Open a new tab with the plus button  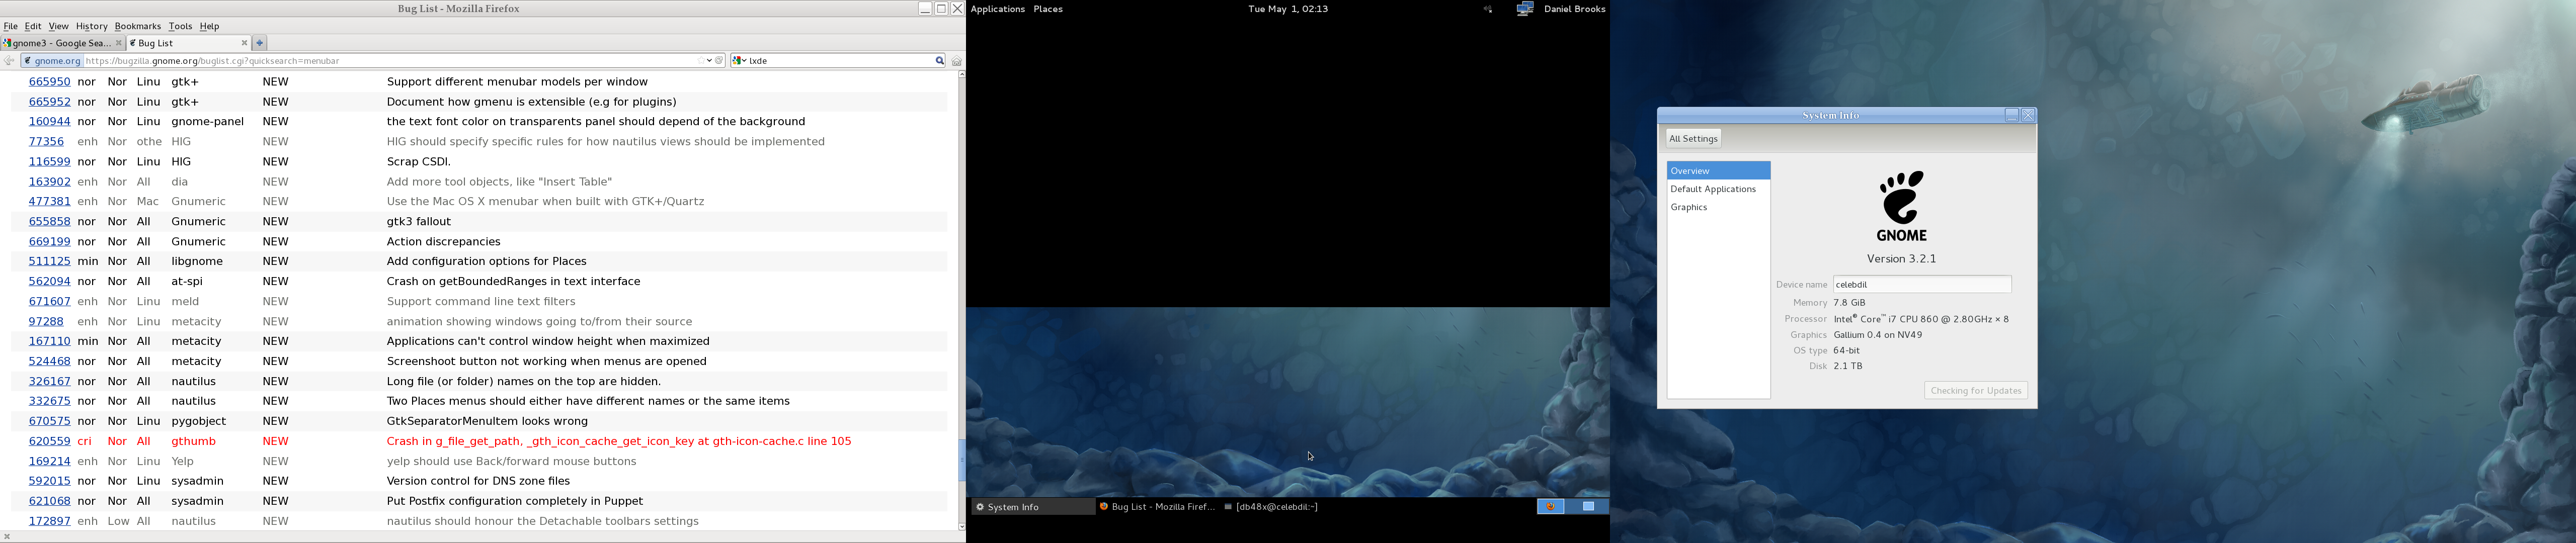coord(260,43)
